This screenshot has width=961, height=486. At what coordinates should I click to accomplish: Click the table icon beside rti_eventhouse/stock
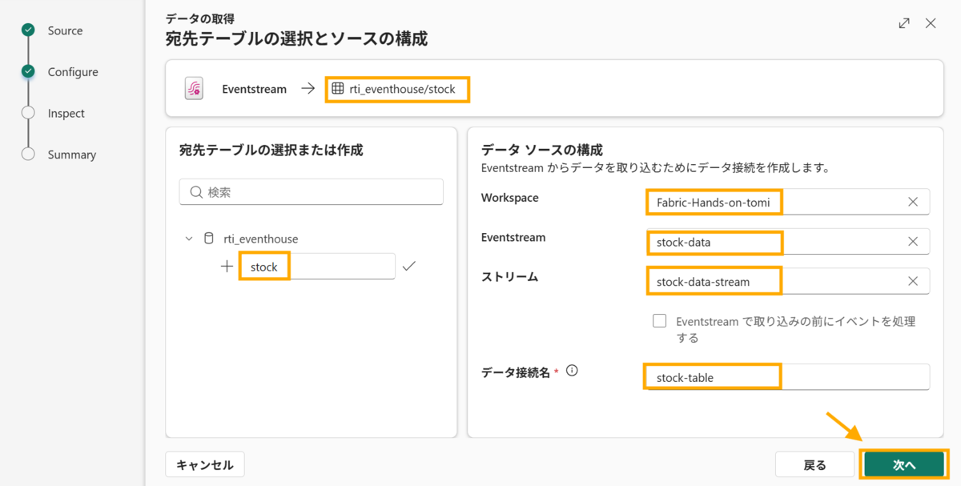click(338, 89)
